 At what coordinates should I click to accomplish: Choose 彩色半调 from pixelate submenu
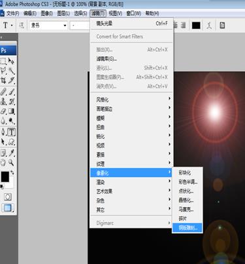coord(188,181)
